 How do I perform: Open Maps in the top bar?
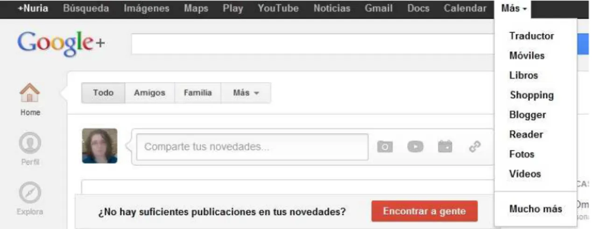[196, 8]
